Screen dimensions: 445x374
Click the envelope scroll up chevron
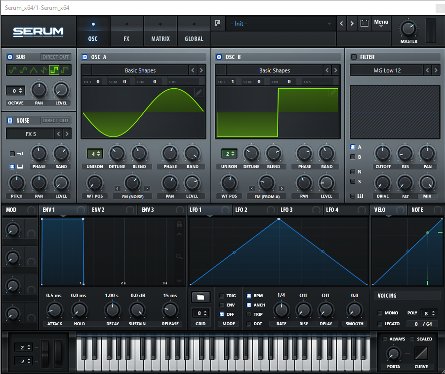tap(179, 235)
